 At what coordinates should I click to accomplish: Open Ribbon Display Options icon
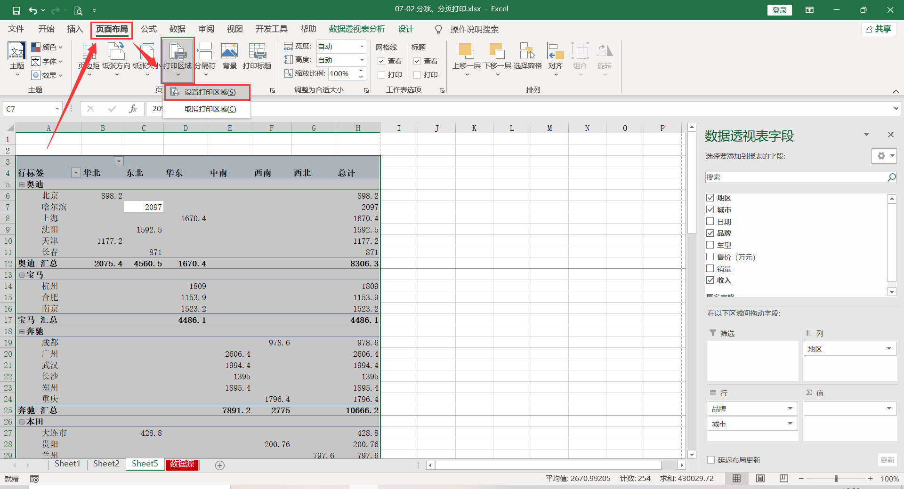pyautogui.click(x=810, y=10)
